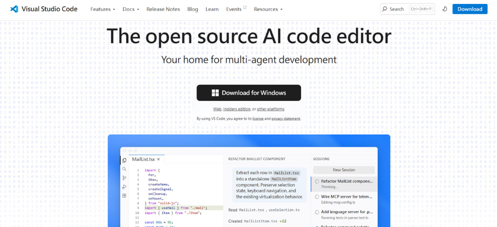The height and width of the screenshot is (227, 497).
Task: Click the 'Read MailList.tsx, useSelection.ts' line
Action: 264,210
